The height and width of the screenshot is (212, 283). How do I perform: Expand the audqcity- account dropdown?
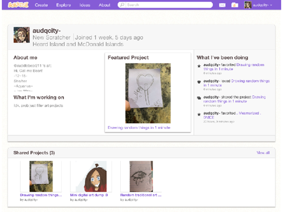(x=262, y=5)
